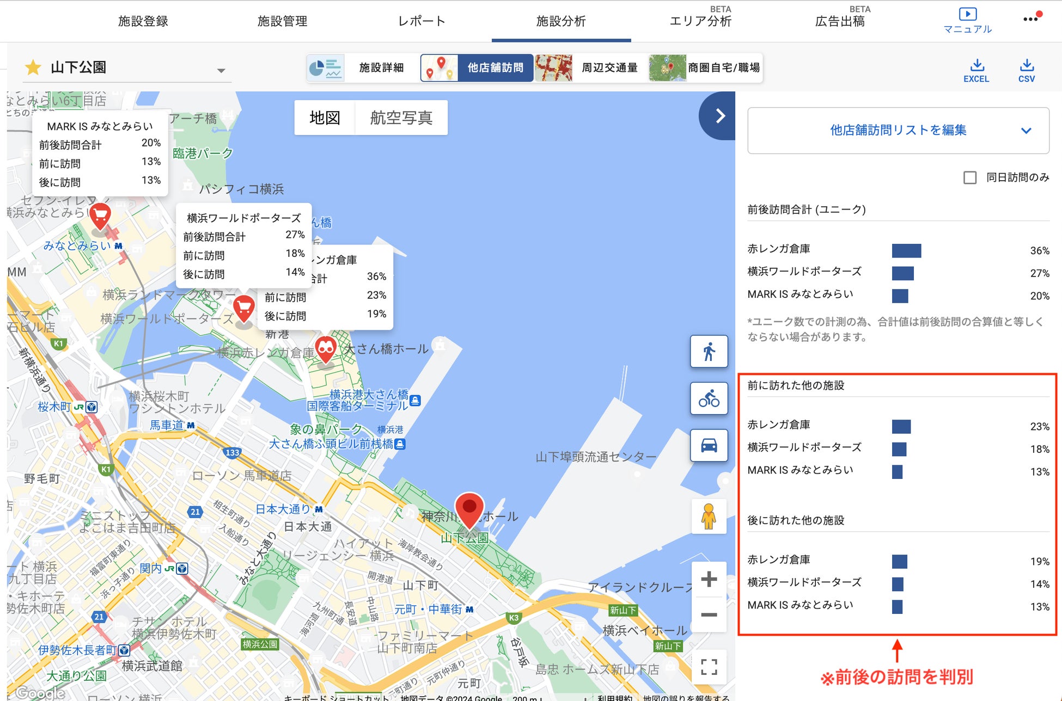Viewport: 1062px width, 701px height.
Task: Switch to 周辺交通量 view
Action: tap(609, 68)
